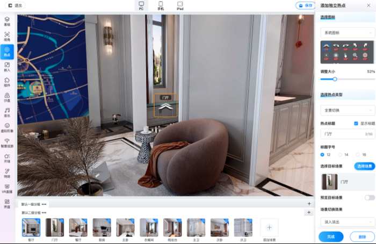376x244 pixels.
Task: Open the 淡入淡出 transition effect dropdown
Action: 348,222
